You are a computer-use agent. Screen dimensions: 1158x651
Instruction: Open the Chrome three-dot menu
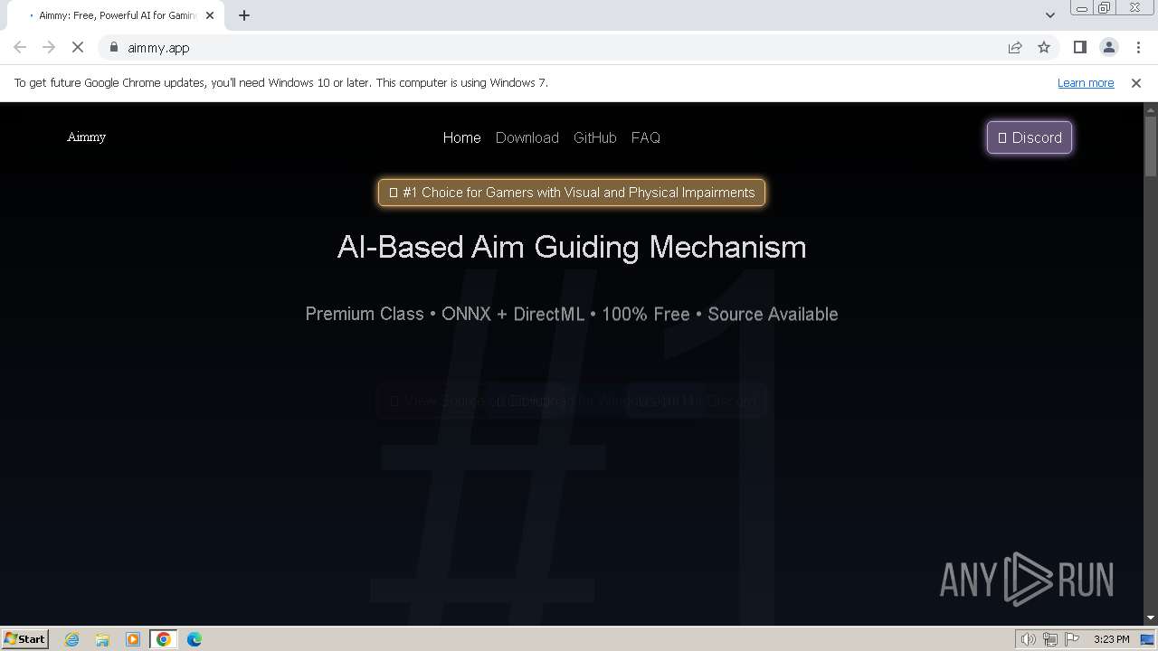click(x=1138, y=47)
